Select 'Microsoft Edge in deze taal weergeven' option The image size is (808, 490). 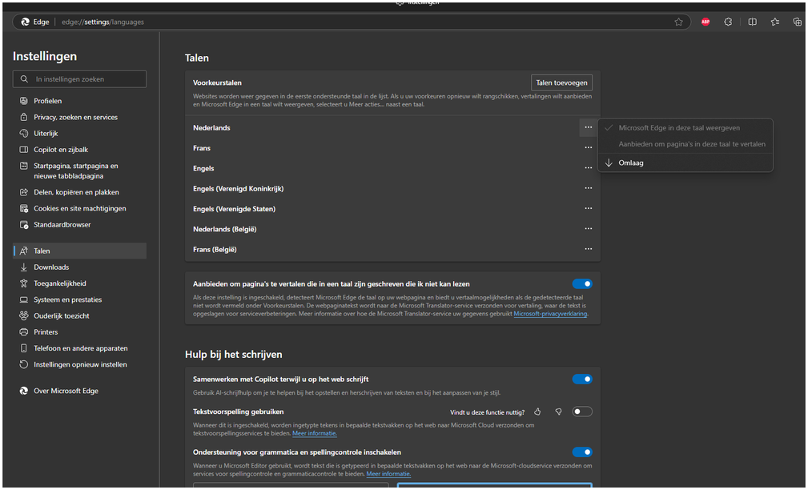point(685,128)
